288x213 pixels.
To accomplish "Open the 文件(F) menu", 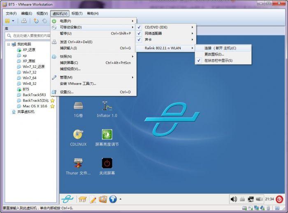I will tap(11, 14).
